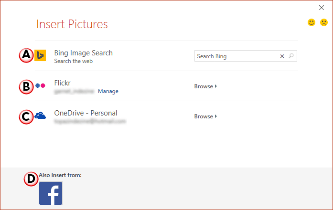Send a frown via sad face
Screen dimensions: 333x210
[x=324, y=22]
